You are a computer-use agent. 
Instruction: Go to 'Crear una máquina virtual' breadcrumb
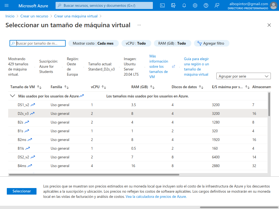coord(76,16)
